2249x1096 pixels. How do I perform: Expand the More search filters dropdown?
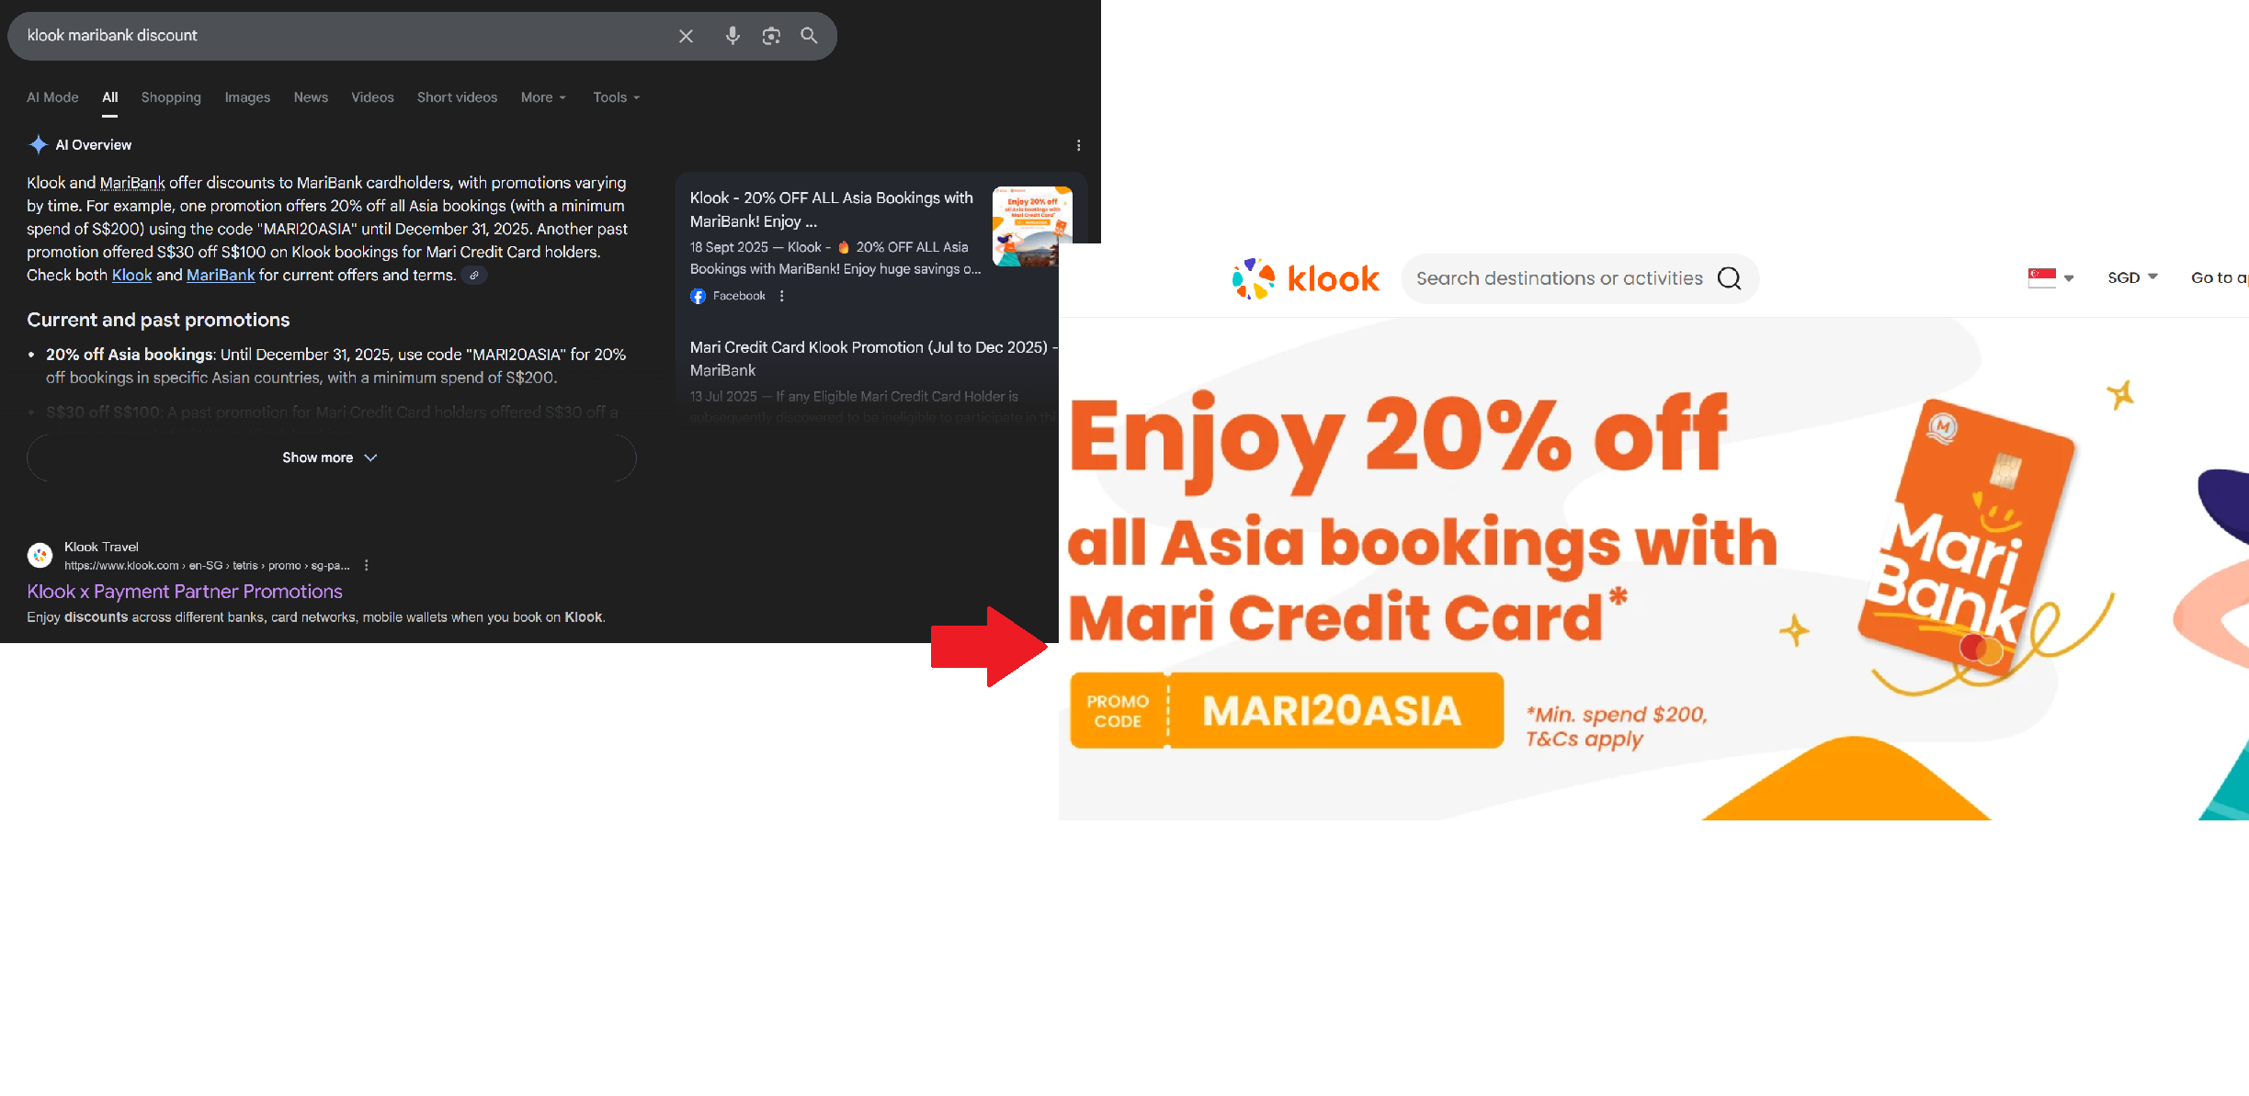[543, 97]
